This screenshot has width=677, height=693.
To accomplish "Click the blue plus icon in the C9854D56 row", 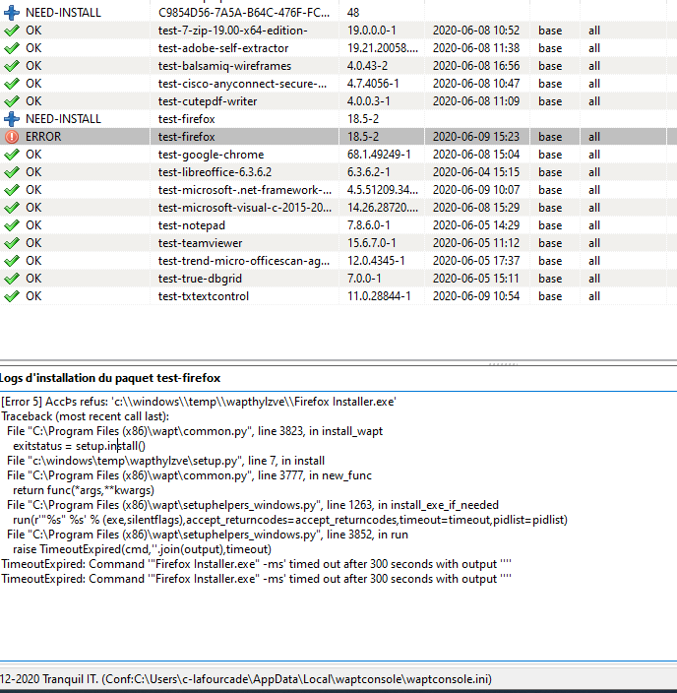I will click(x=12, y=13).
